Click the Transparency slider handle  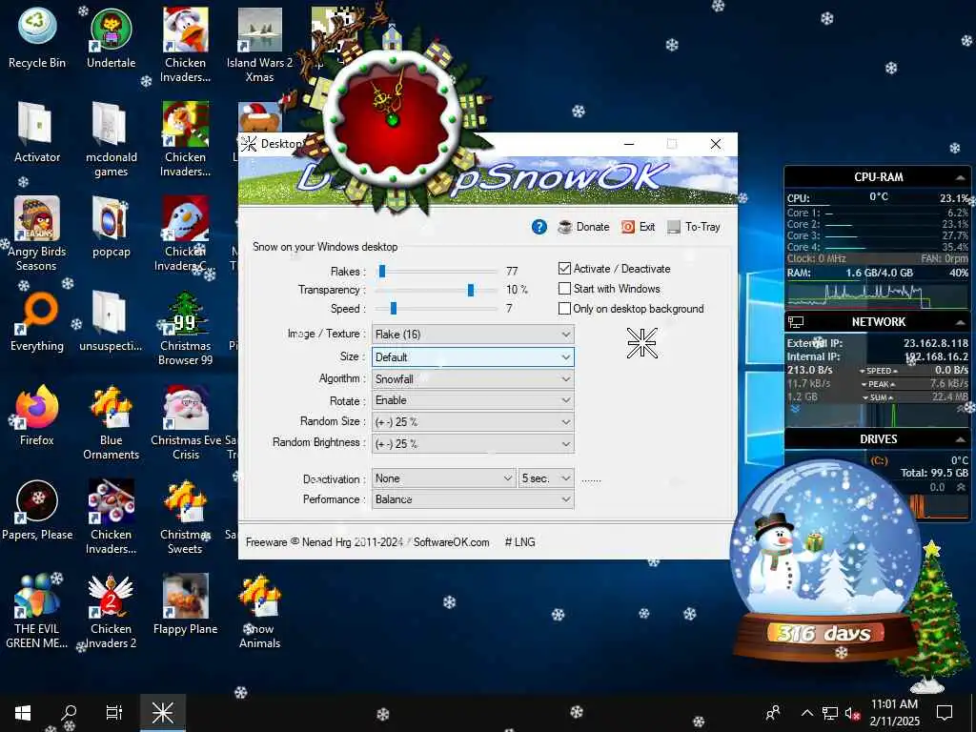(x=471, y=290)
